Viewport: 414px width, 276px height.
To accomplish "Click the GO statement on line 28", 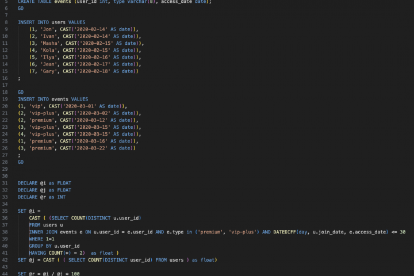I will click(21, 162).
